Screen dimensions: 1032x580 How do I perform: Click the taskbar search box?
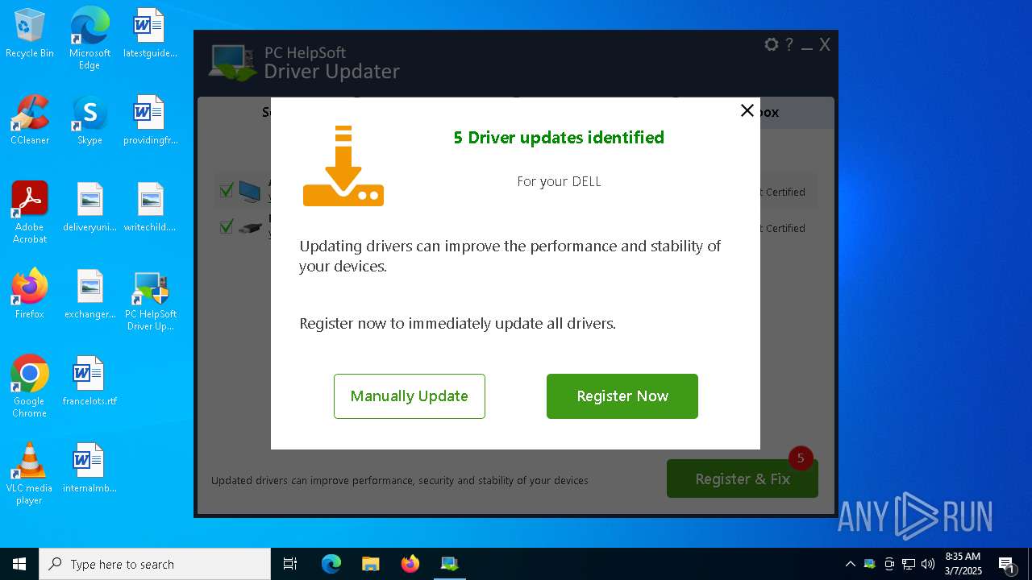(155, 564)
